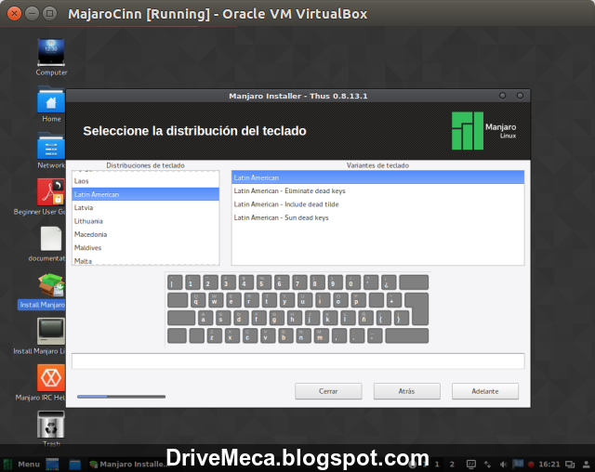Click the keyboard test input field
Image resolution: width=595 pixels, height=472 pixels.
[x=297, y=361]
